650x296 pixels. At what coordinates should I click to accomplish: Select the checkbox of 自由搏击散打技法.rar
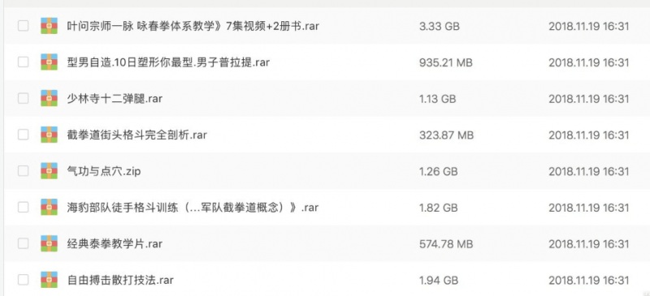tap(24, 280)
